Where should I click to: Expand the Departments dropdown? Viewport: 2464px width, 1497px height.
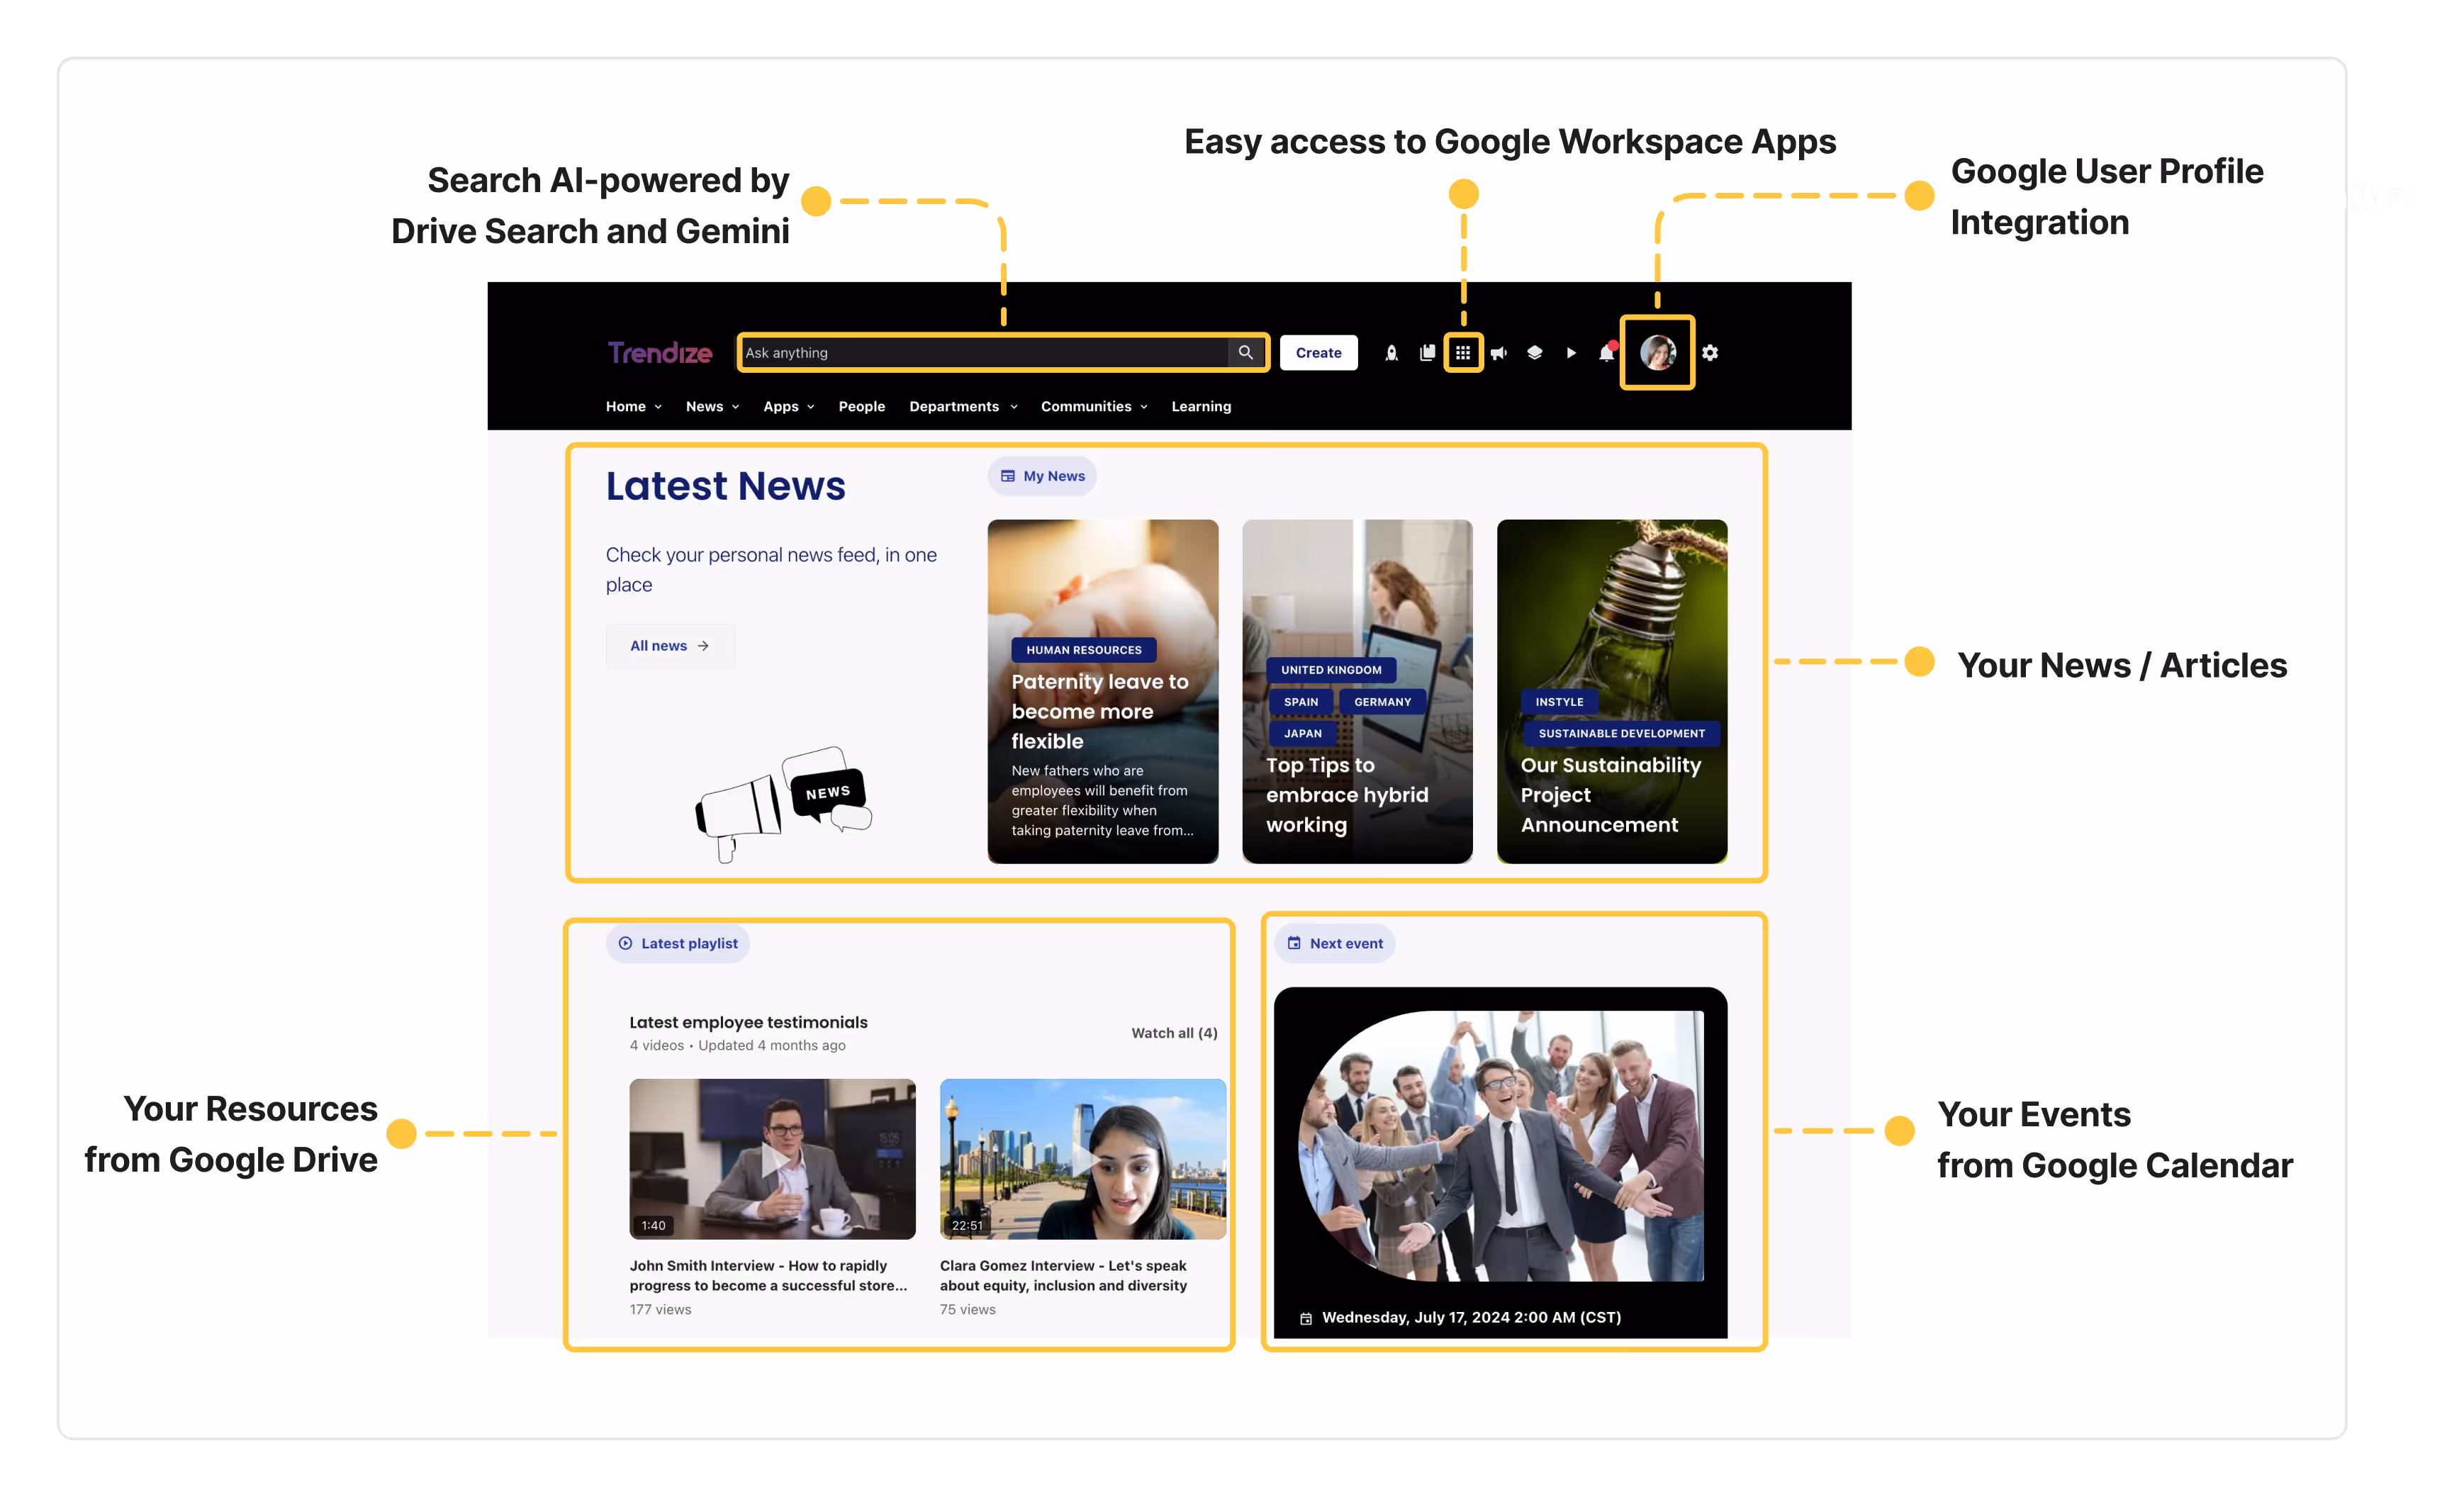pyautogui.click(x=963, y=406)
